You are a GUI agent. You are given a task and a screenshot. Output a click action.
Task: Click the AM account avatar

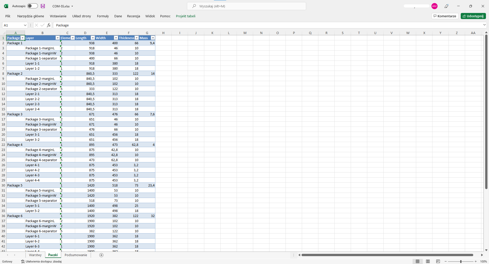(434, 6)
